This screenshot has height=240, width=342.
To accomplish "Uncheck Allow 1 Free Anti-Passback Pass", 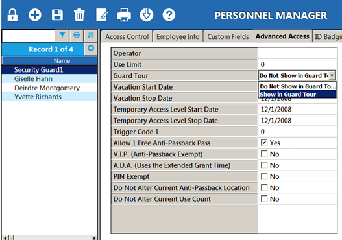I will point(264,143).
